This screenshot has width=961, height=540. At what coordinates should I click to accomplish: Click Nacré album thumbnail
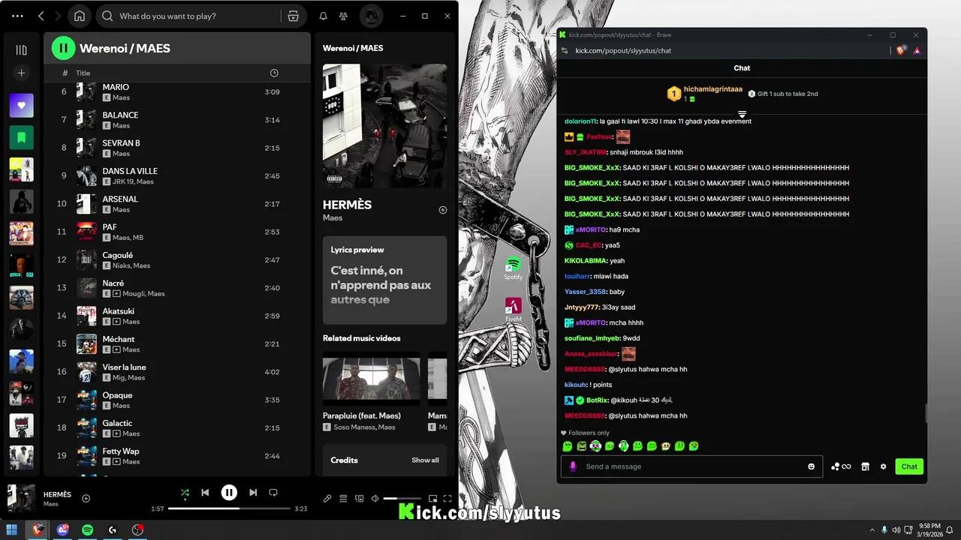86,288
